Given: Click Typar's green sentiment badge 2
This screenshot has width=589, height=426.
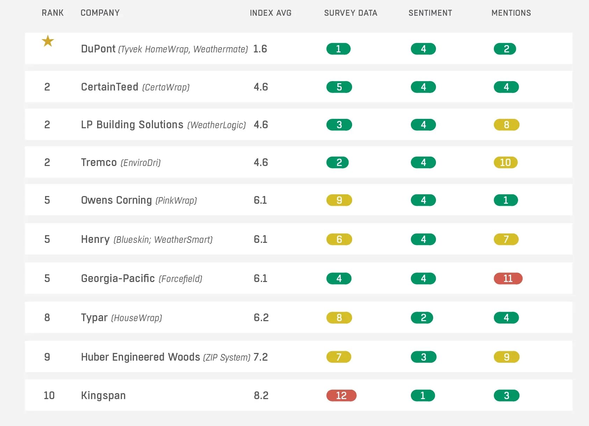Looking at the screenshot, I should click(423, 317).
